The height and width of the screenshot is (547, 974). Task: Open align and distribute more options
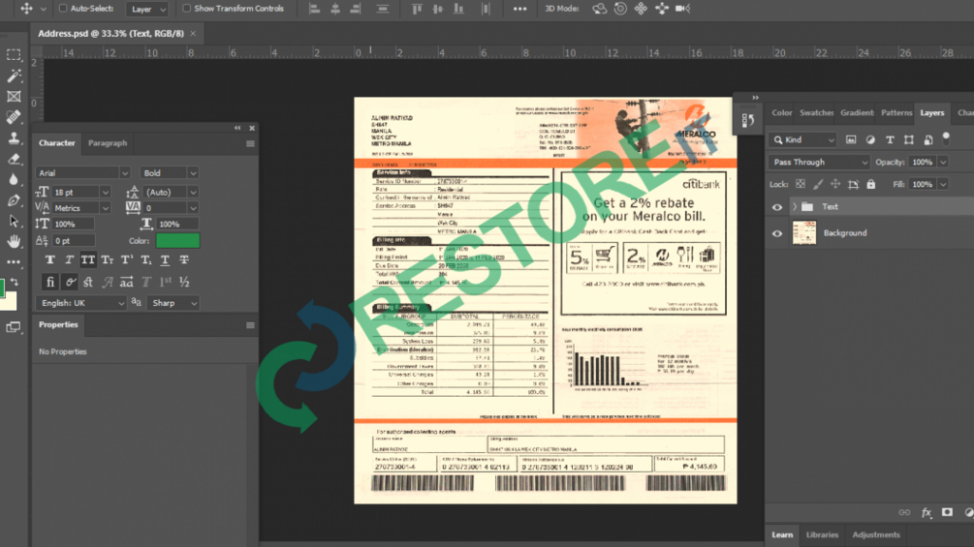[x=519, y=9]
